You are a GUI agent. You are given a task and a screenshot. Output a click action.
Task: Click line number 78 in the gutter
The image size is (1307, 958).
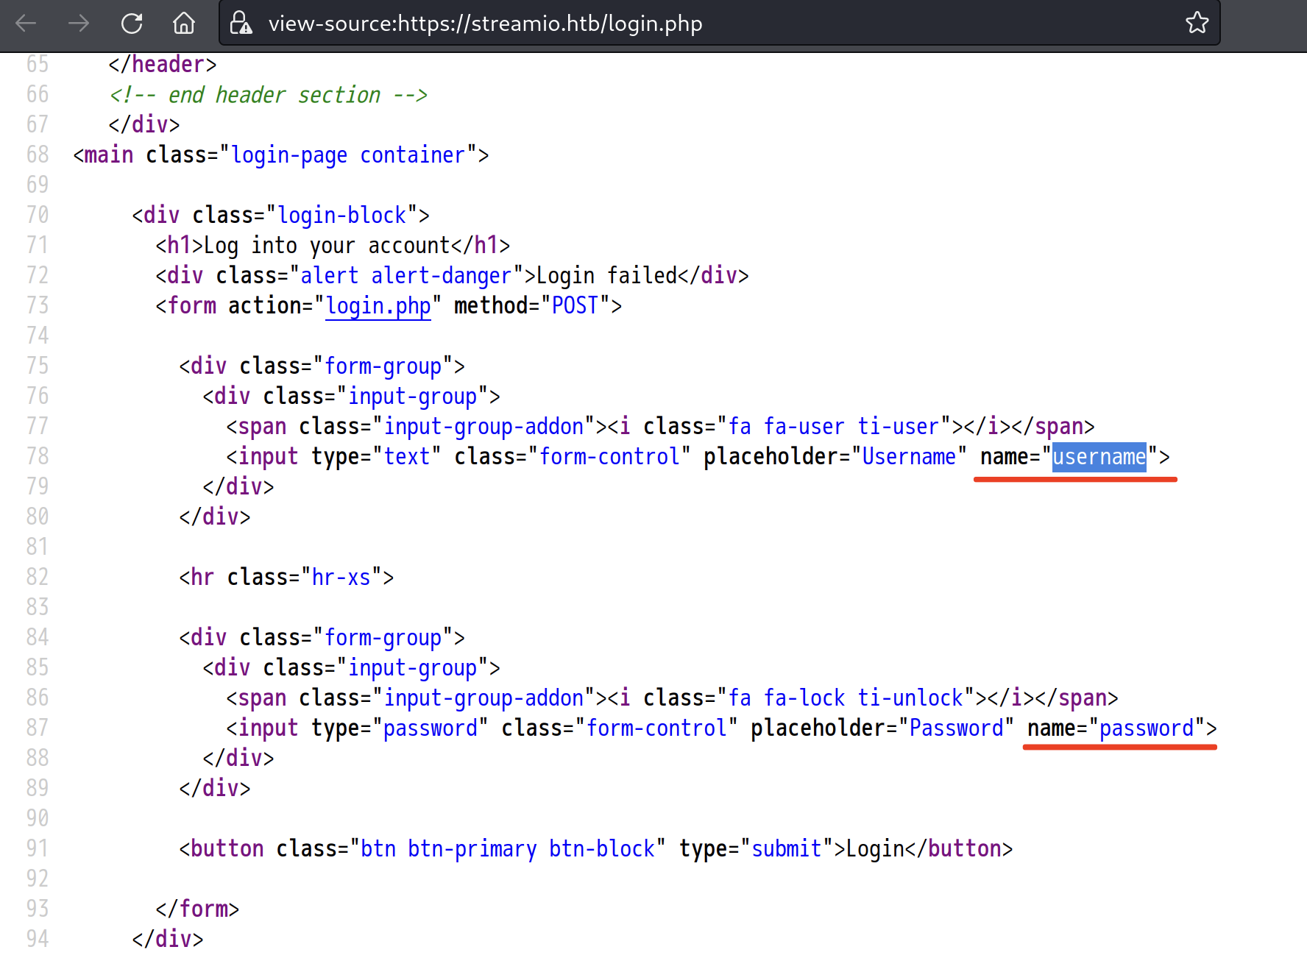38,457
